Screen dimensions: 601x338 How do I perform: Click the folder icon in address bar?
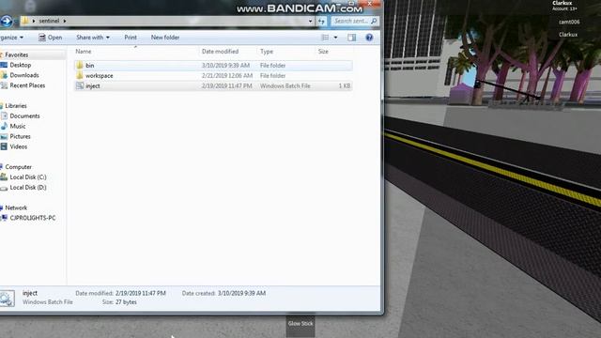(25, 21)
